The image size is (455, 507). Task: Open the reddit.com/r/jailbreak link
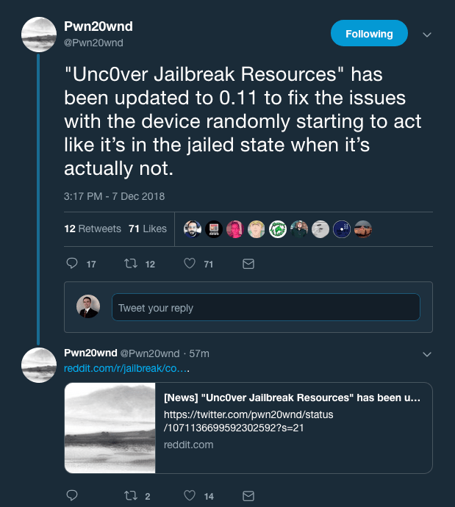point(126,368)
